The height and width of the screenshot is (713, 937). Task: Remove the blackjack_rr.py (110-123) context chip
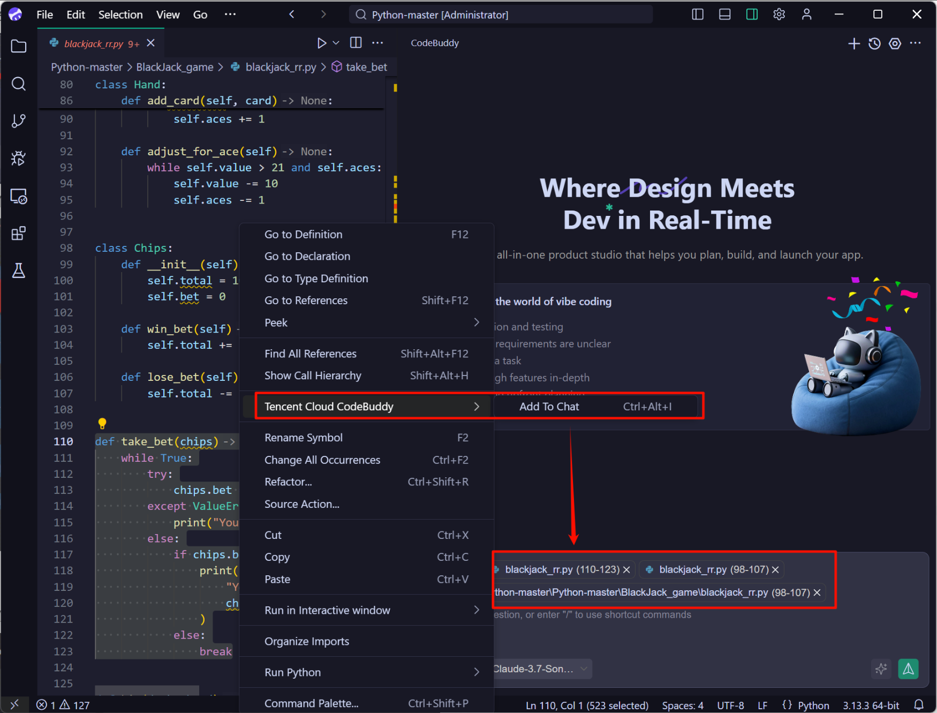pos(626,569)
